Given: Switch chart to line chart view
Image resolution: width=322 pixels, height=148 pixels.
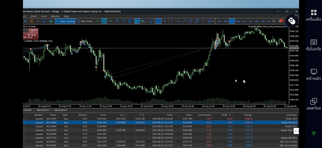Looking at the screenshot, I should tap(110, 21).
